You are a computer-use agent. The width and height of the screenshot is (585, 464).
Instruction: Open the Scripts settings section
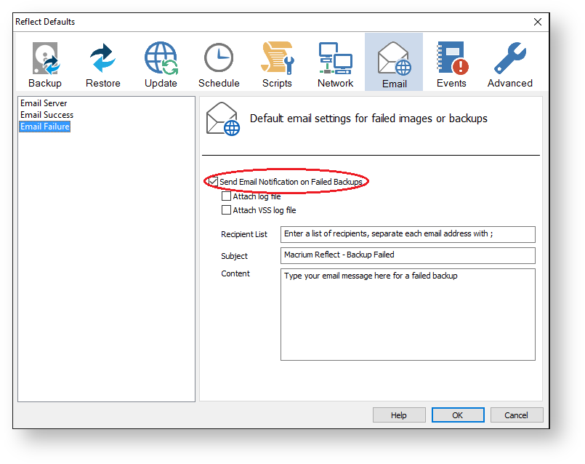pos(277,64)
